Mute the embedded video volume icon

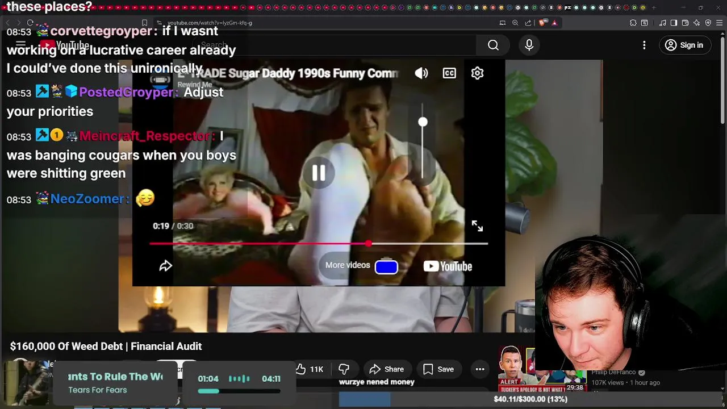point(421,73)
